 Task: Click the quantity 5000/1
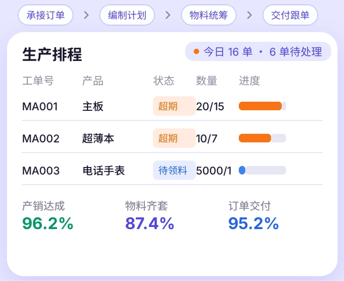(214, 171)
